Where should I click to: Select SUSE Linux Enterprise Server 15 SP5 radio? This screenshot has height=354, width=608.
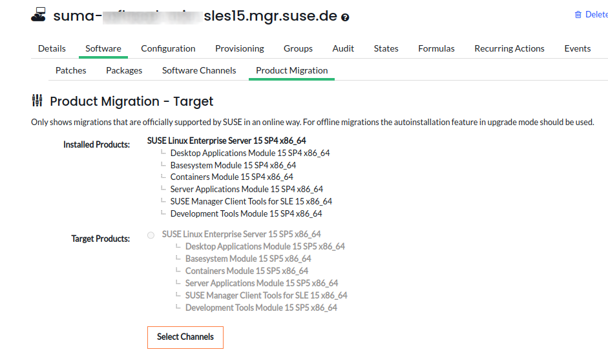coord(151,235)
